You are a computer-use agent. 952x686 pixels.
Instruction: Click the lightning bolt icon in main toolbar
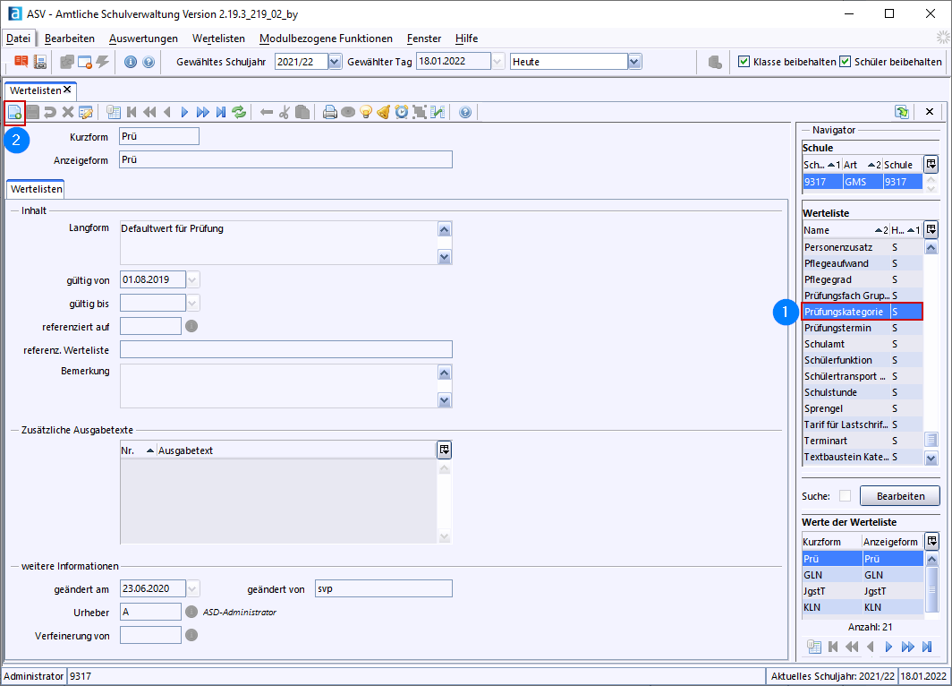coord(103,62)
